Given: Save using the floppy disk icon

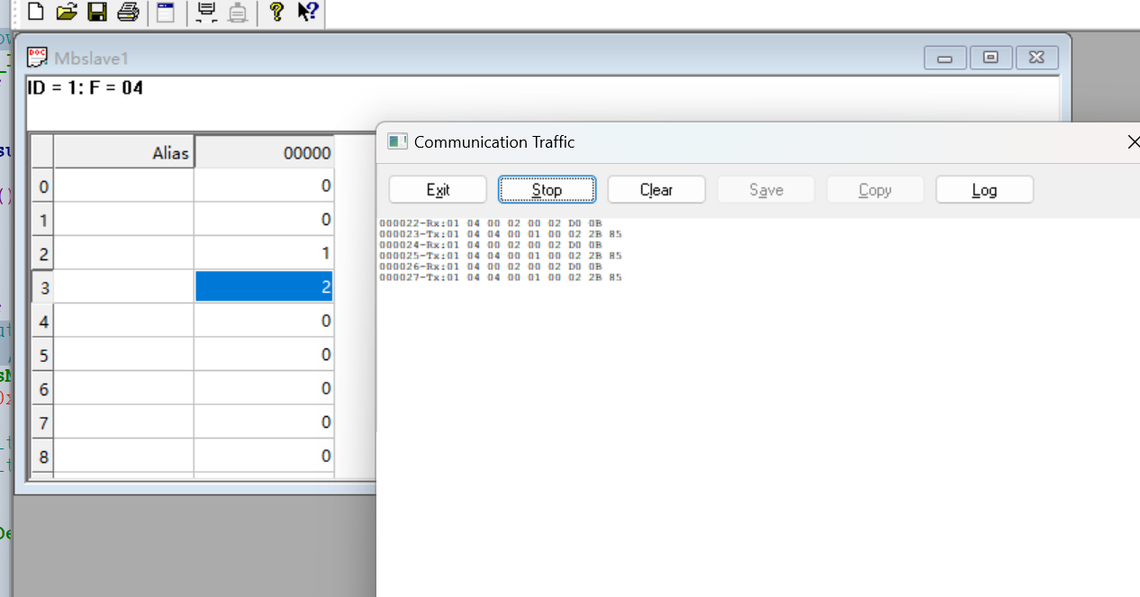Looking at the screenshot, I should 96,12.
